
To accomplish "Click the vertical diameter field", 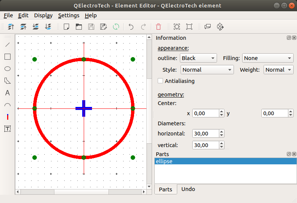I will point(206,145).
